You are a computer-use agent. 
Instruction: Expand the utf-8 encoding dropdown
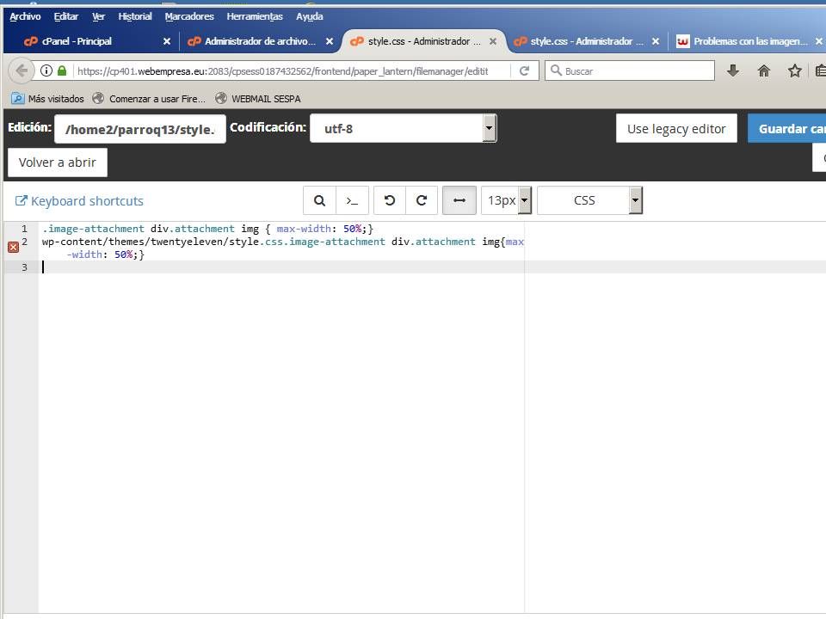pyautogui.click(x=403, y=128)
